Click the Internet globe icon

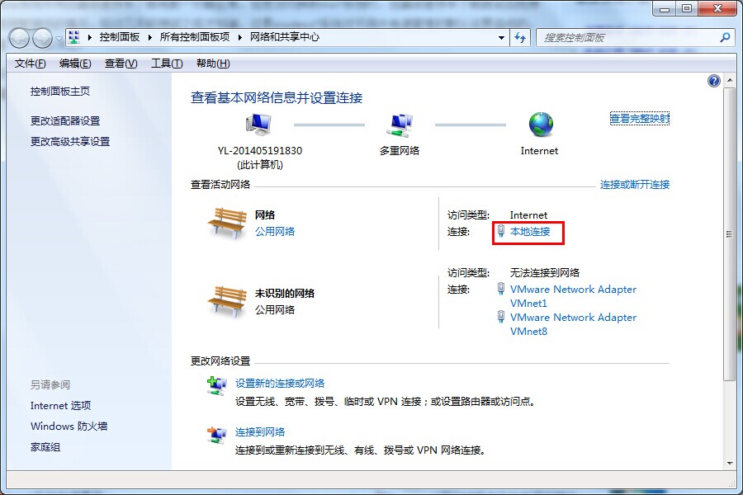(541, 125)
